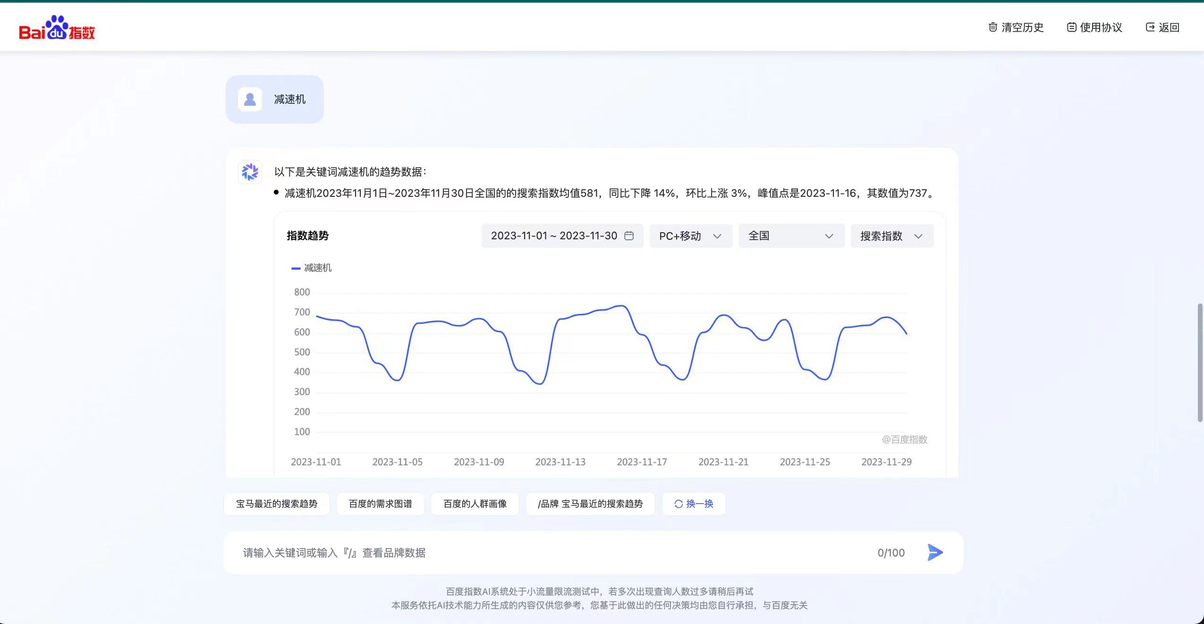This screenshot has width=1204, height=624.
Task: Toggle the 减速机 legend series in chart
Action: pyautogui.click(x=312, y=268)
